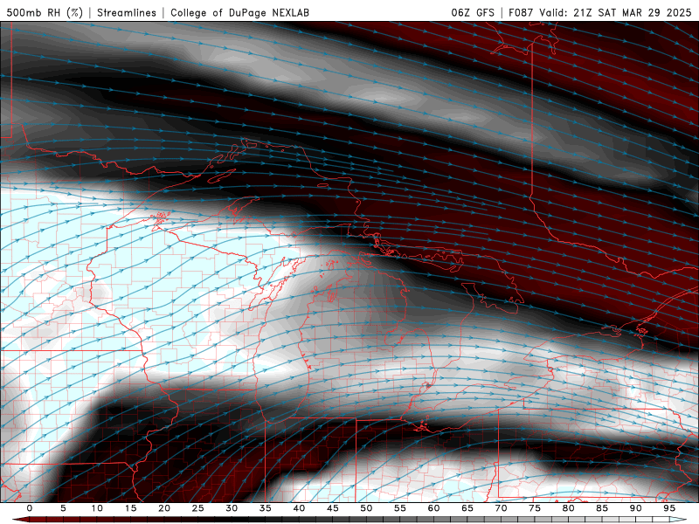Click the colorbar label "65"
The image size is (699, 524).
(467, 508)
